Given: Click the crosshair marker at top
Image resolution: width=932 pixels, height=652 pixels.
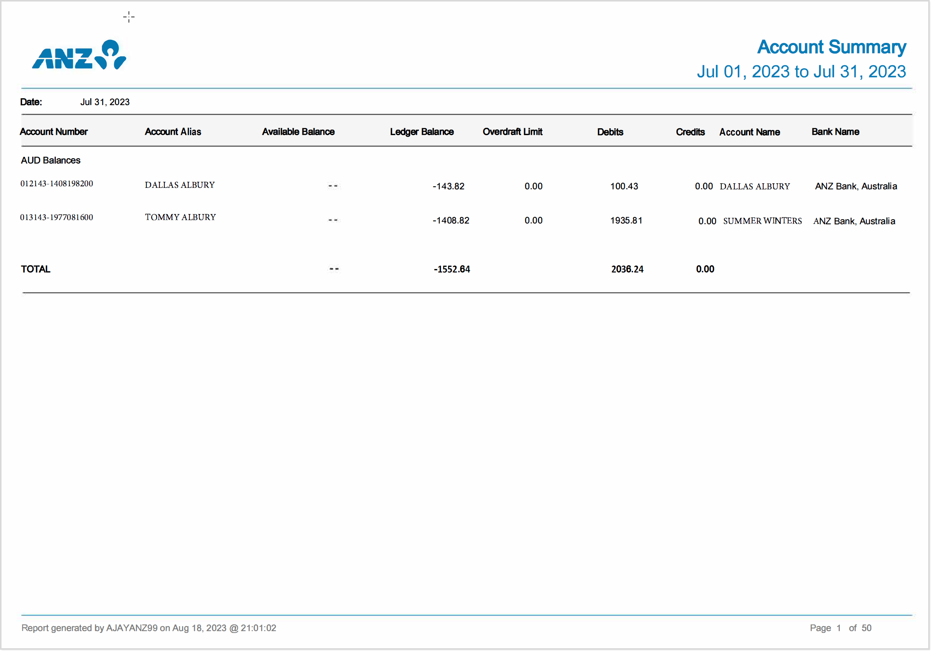Looking at the screenshot, I should [x=129, y=17].
